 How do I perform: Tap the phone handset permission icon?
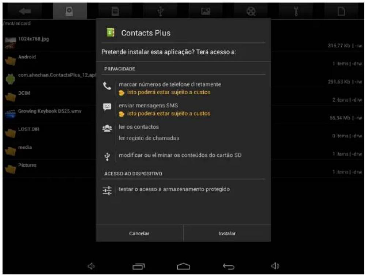click(x=107, y=86)
